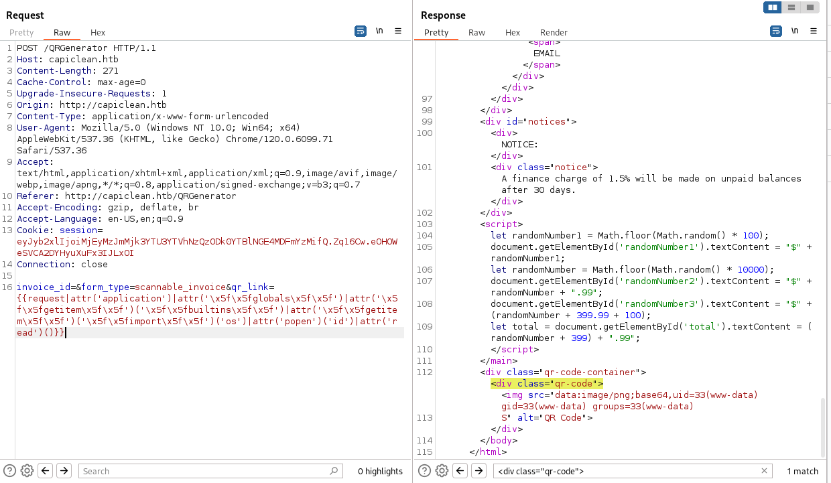Viewport: 831px width, 483px height.
Task: Open Request panel hamburger options menu
Action: click(398, 31)
